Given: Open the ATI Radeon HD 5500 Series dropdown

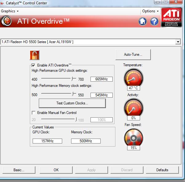Looking at the screenshot, I should point(178,42).
